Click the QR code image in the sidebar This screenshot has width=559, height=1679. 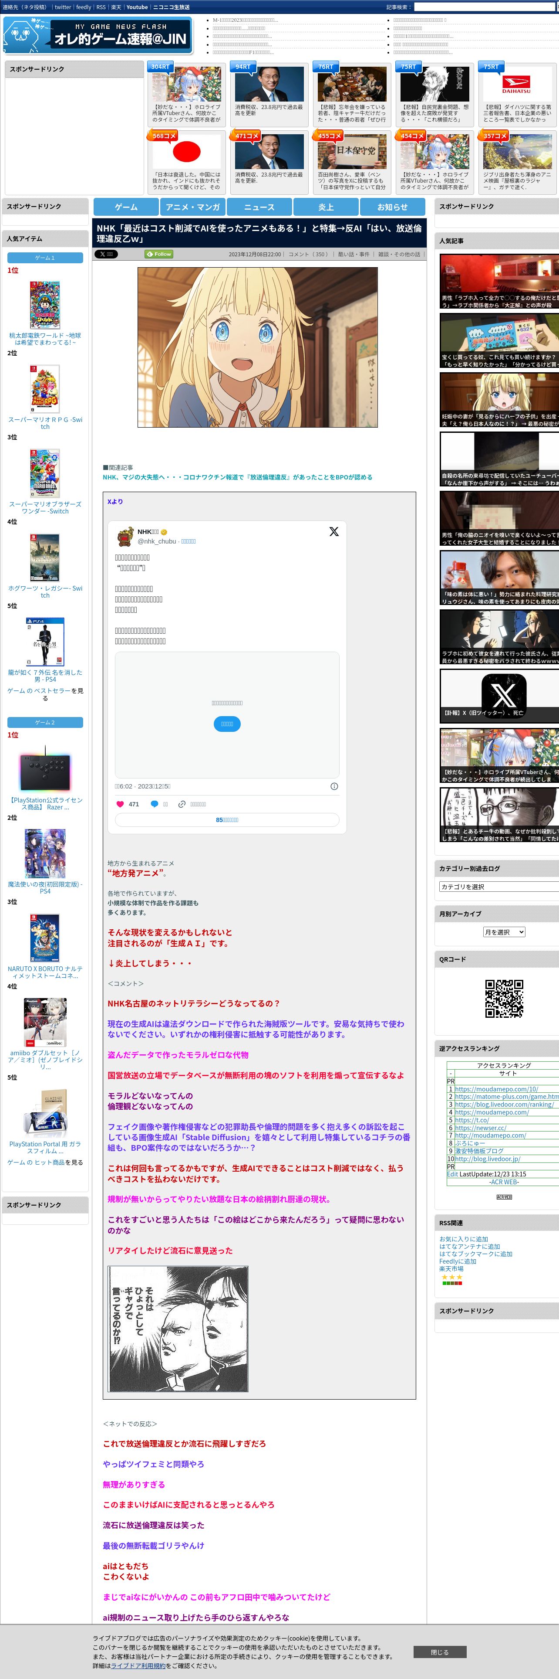pyautogui.click(x=504, y=998)
